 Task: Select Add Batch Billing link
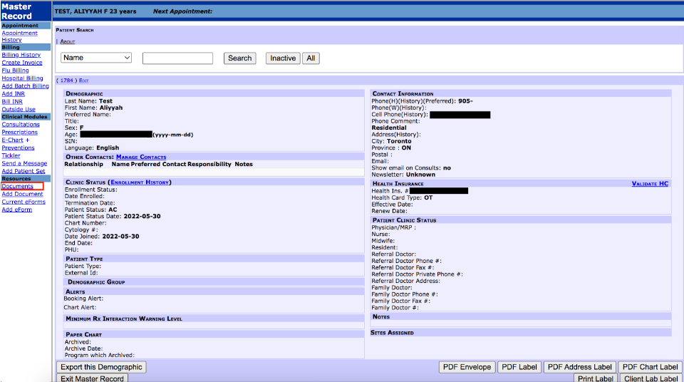click(26, 86)
